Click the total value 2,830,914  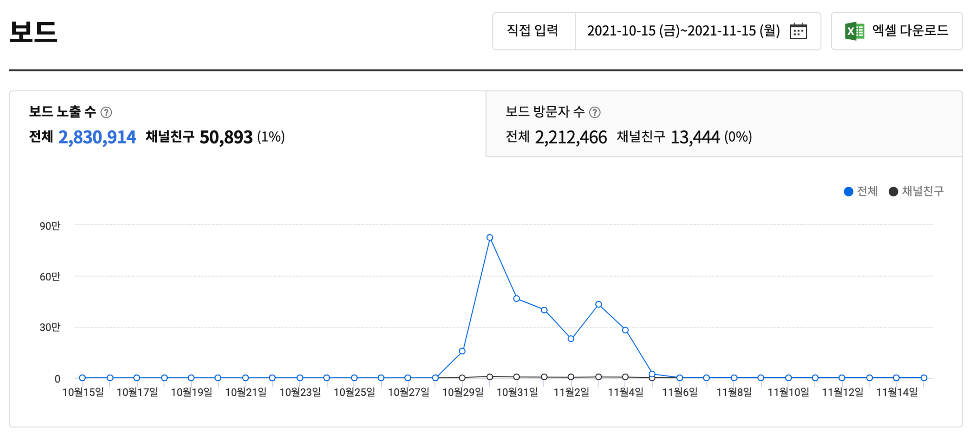97,137
